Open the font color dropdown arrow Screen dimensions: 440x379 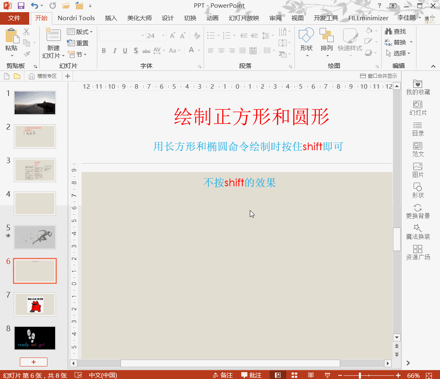click(x=199, y=51)
